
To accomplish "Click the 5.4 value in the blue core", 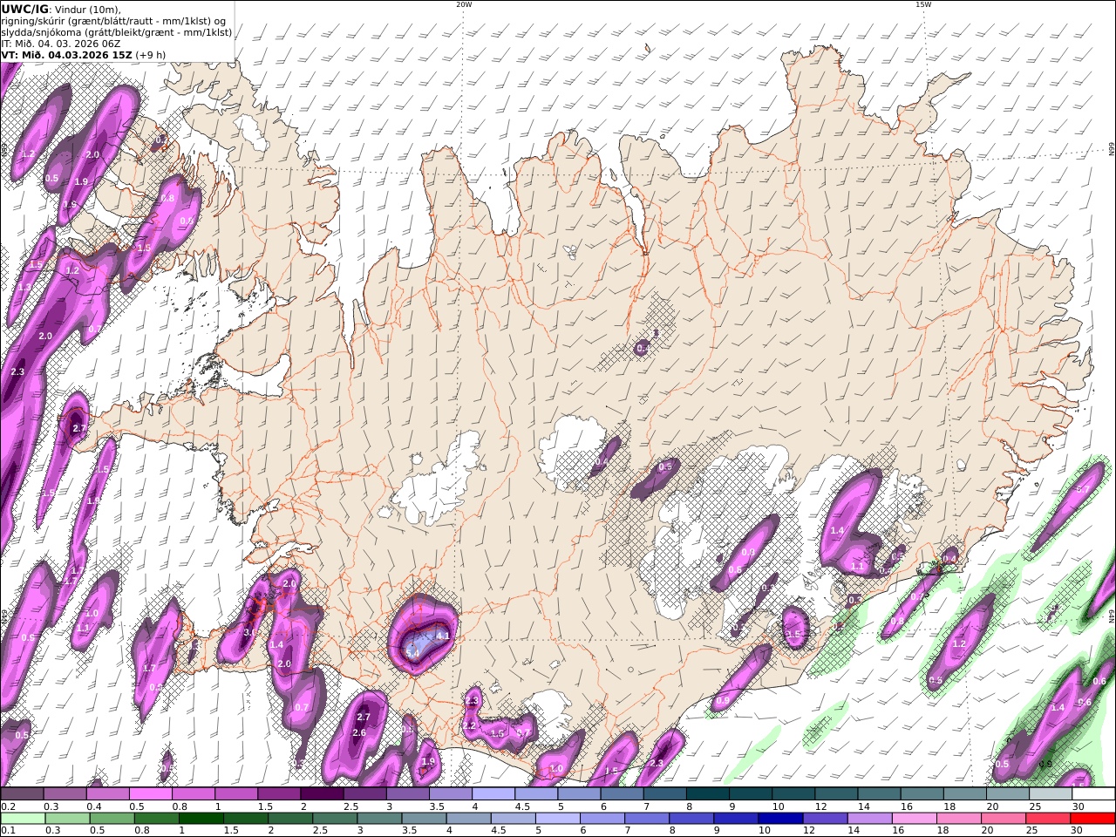I will click(413, 652).
